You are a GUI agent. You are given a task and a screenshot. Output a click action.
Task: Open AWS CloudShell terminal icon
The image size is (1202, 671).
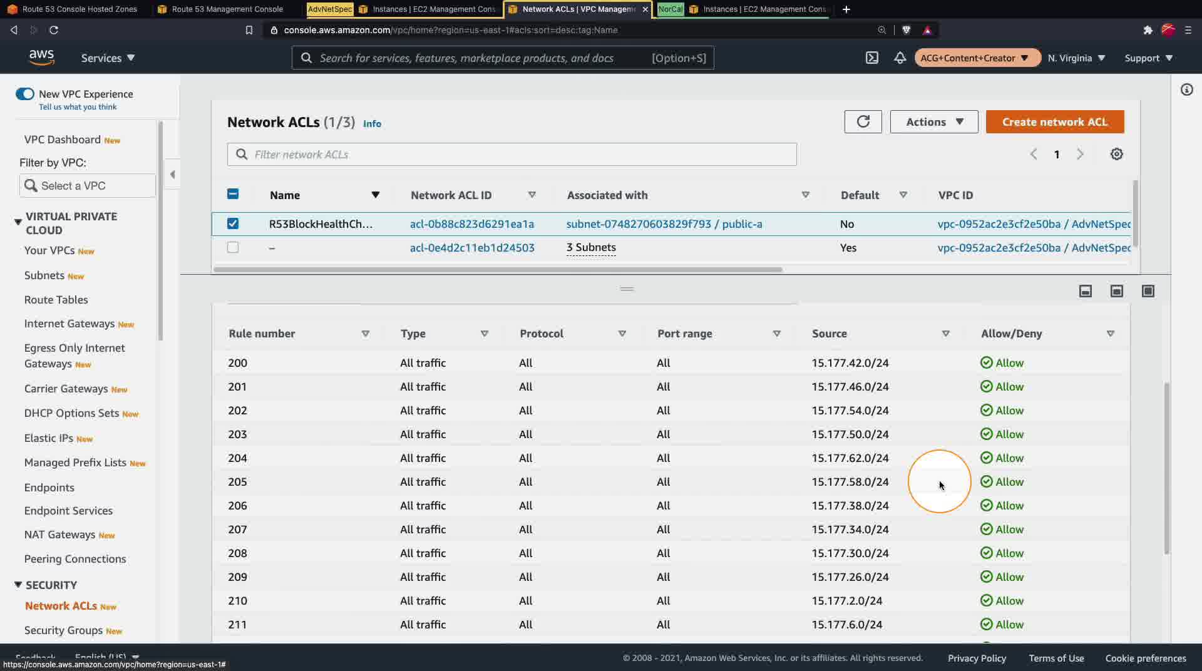(871, 58)
